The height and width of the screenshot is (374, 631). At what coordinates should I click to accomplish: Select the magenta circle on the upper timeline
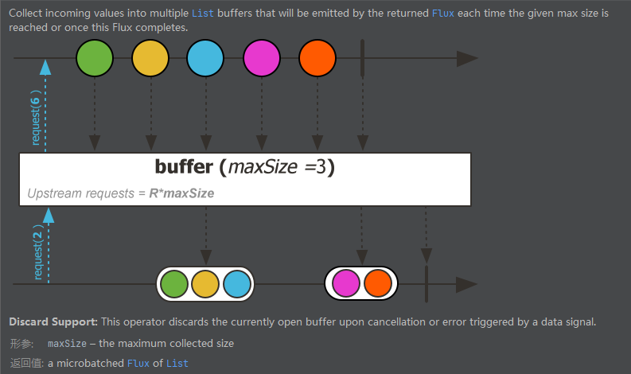coord(262,59)
